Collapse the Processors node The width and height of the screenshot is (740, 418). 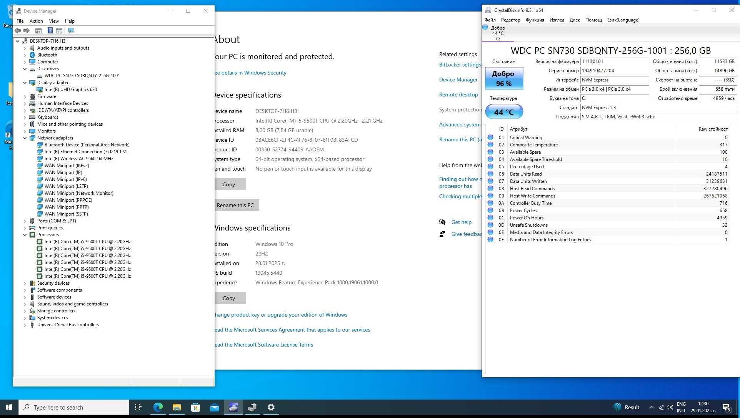click(25, 235)
